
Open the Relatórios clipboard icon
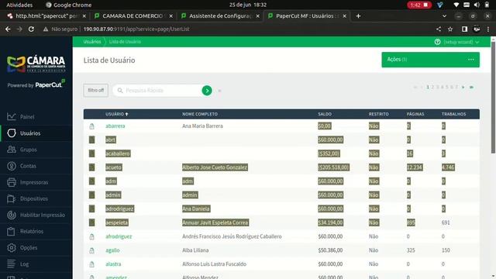pos(12,231)
